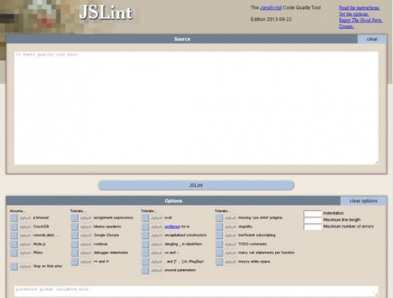Click the JSLint title logo
The image size is (393, 298).
(x=106, y=13)
